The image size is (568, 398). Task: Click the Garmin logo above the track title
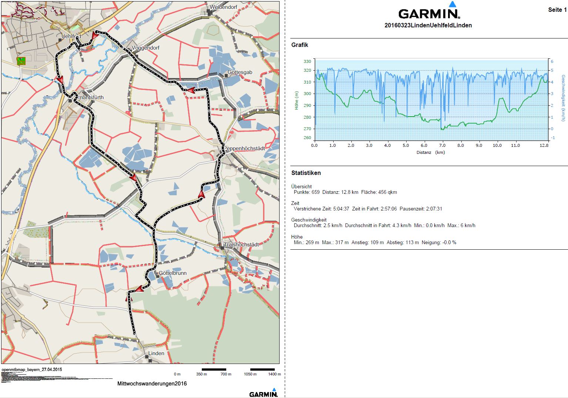(429, 11)
